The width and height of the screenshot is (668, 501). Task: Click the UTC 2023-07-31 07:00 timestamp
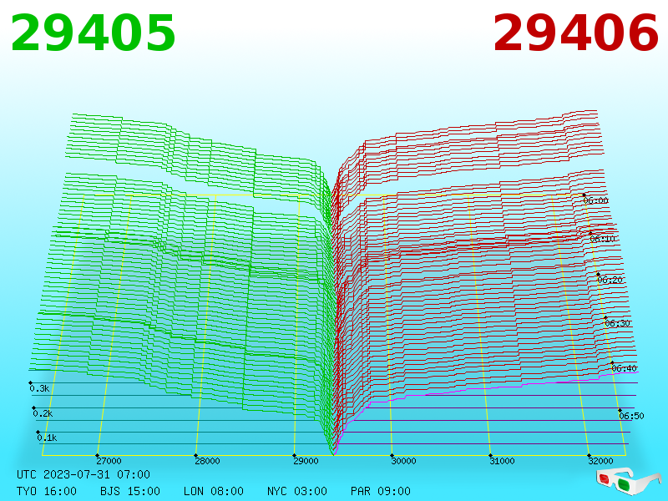point(83,474)
